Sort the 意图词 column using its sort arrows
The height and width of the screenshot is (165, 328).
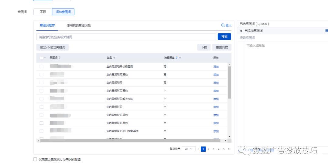pos(60,58)
